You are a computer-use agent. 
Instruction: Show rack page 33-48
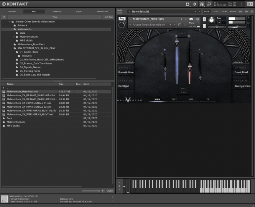[x=224, y=11]
